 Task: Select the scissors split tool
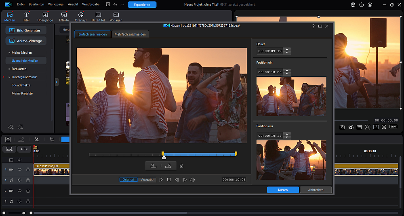pos(37,139)
